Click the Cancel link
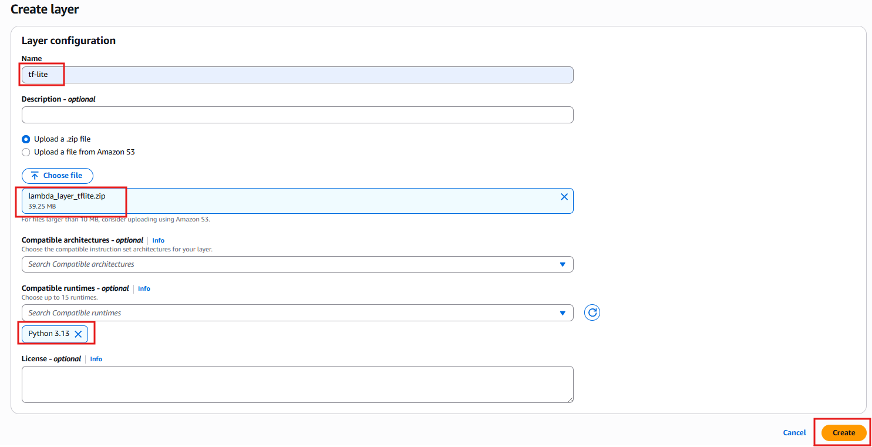 [794, 433]
